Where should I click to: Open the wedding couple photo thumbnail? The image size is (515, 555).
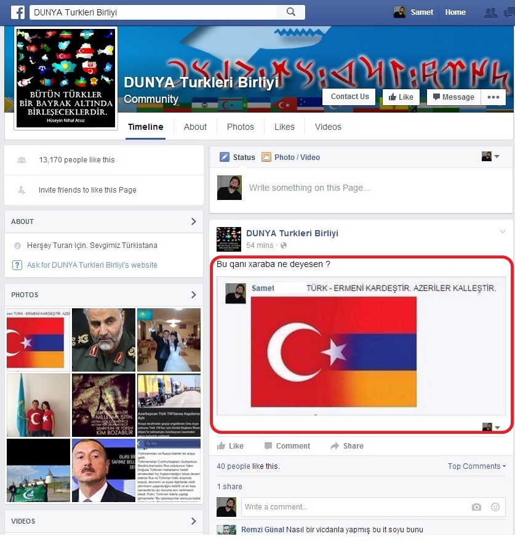point(169,340)
